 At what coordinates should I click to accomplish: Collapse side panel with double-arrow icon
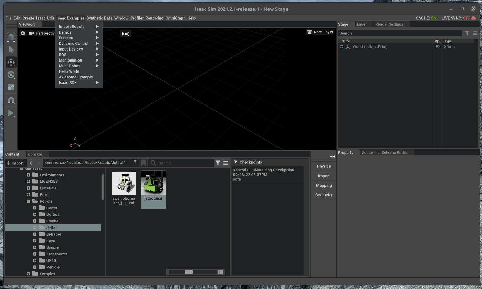click(x=332, y=156)
